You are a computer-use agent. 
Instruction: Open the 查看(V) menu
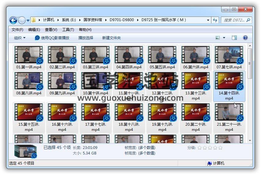[51, 30]
